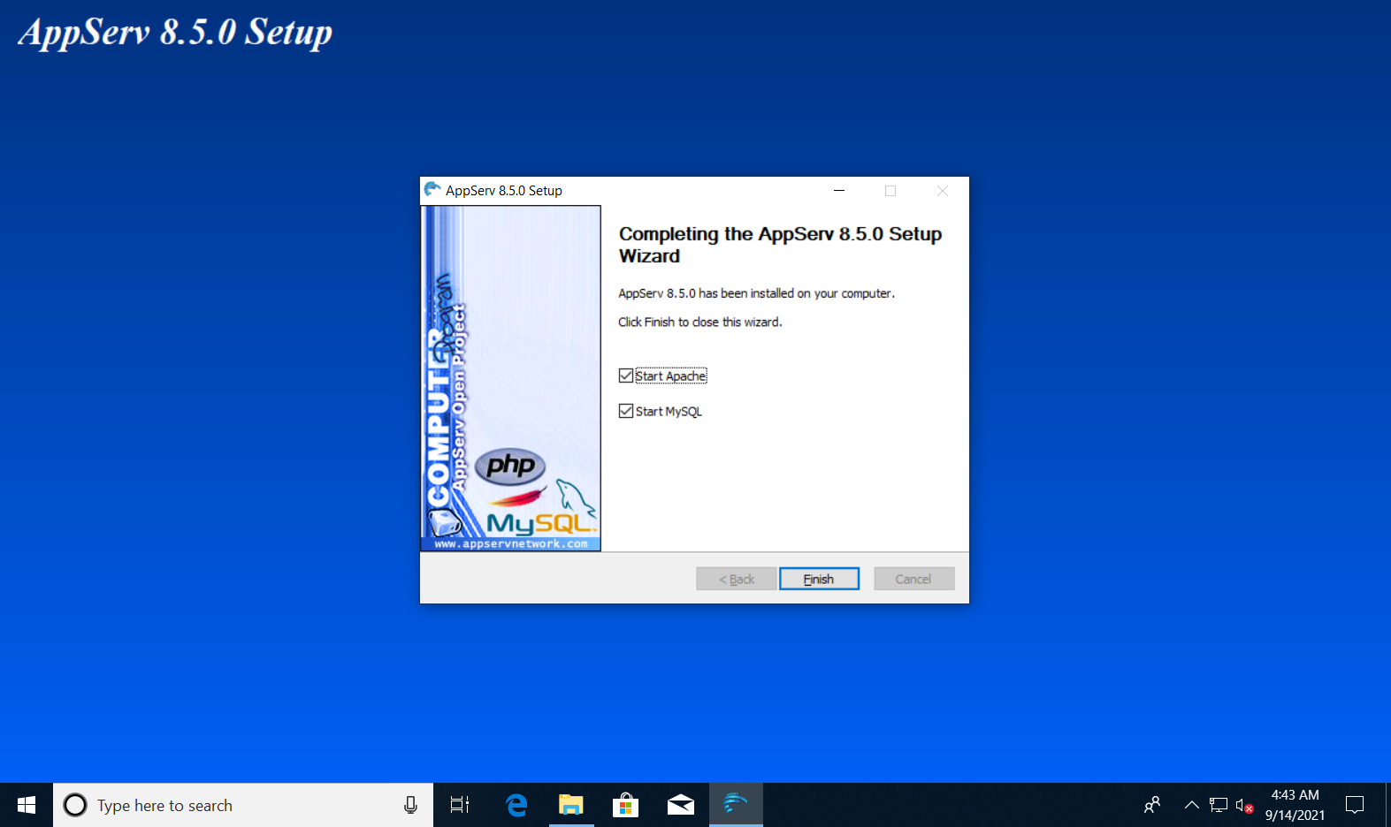
Task: Click Finish to close the wizard
Action: coord(819,579)
